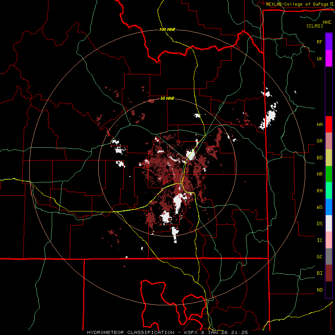Click the NEXLAB-College of DuPage credit text

297,4
